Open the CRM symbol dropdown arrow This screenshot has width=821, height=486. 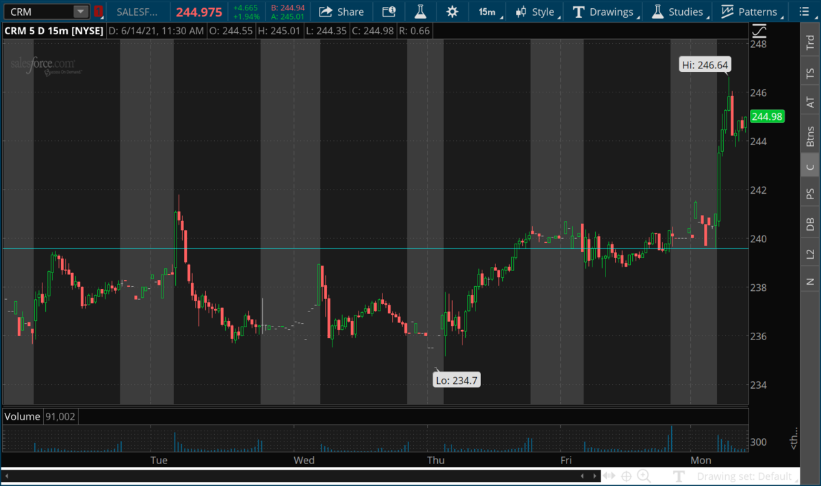point(81,12)
